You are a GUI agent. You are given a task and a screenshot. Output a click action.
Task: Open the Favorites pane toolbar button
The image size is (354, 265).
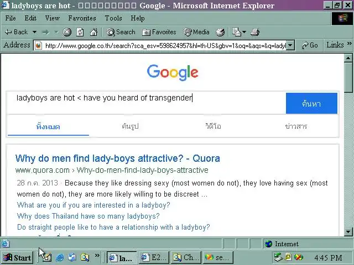[159, 32]
